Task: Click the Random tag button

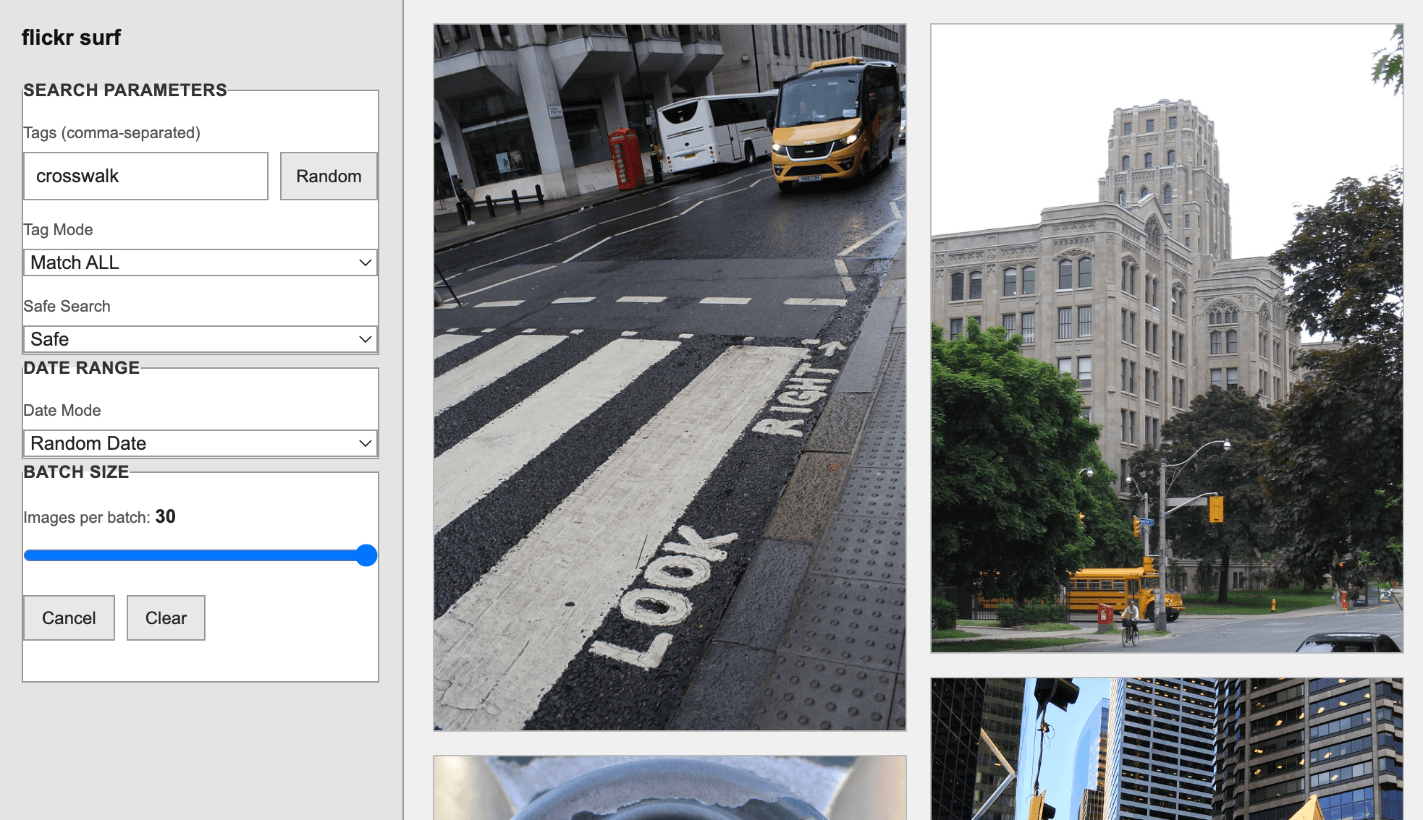Action: [x=329, y=176]
